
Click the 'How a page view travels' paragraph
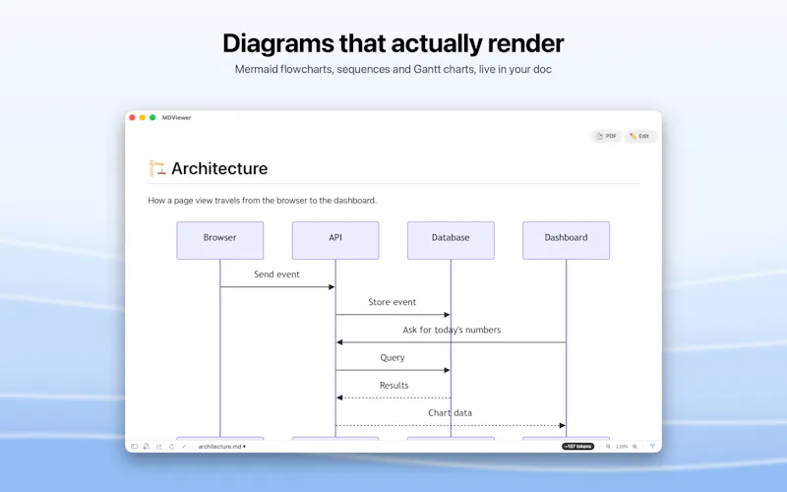coord(262,201)
